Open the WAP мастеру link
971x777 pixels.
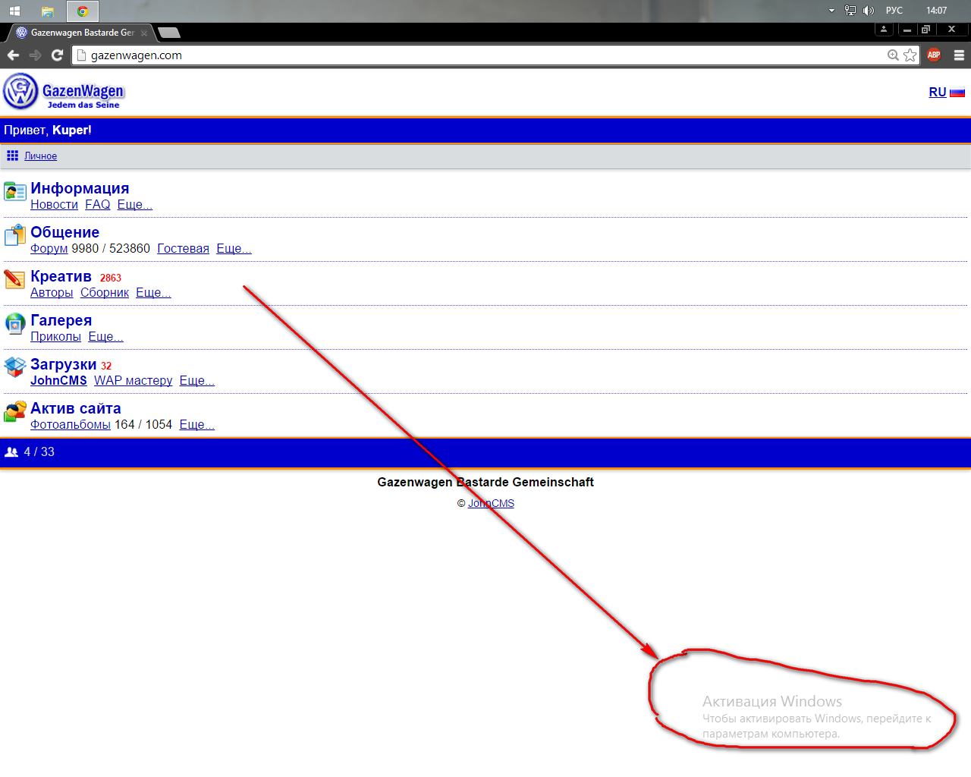[133, 380]
